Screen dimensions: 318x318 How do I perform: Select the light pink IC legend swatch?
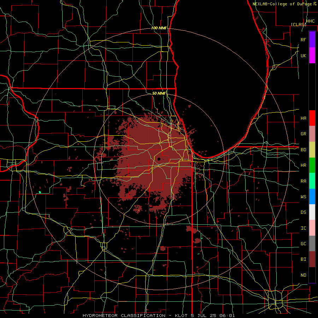(x=312, y=228)
